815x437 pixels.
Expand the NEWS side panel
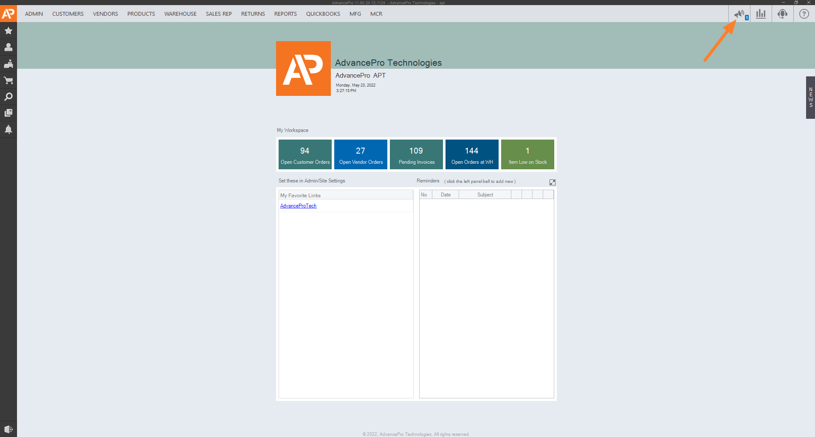point(810,98)
